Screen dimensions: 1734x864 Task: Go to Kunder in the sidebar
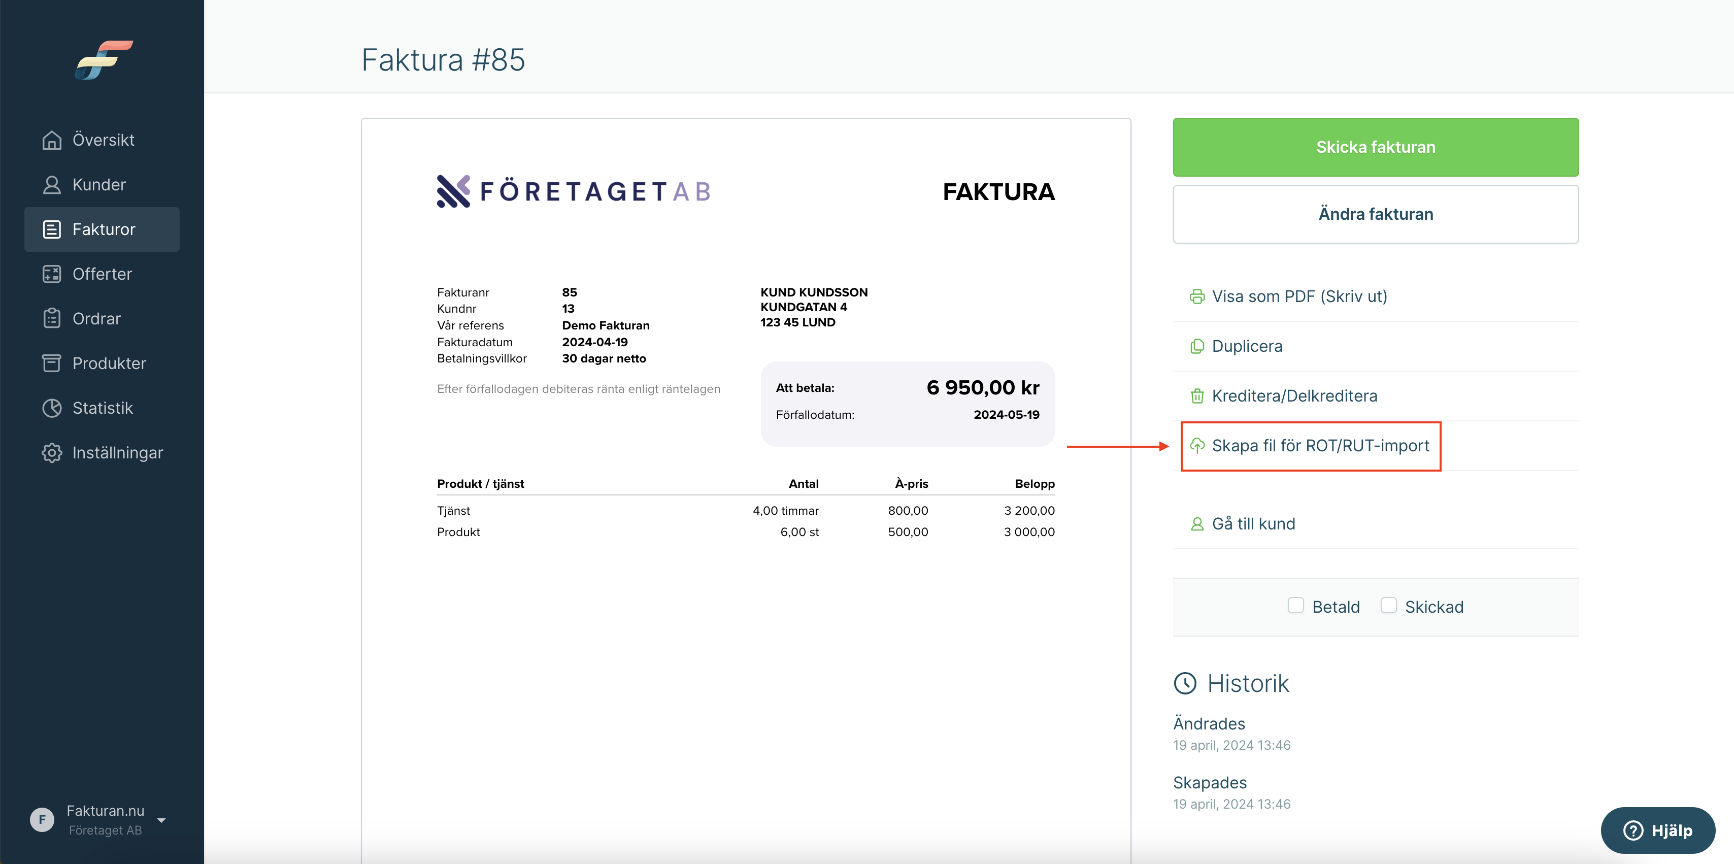102,184
